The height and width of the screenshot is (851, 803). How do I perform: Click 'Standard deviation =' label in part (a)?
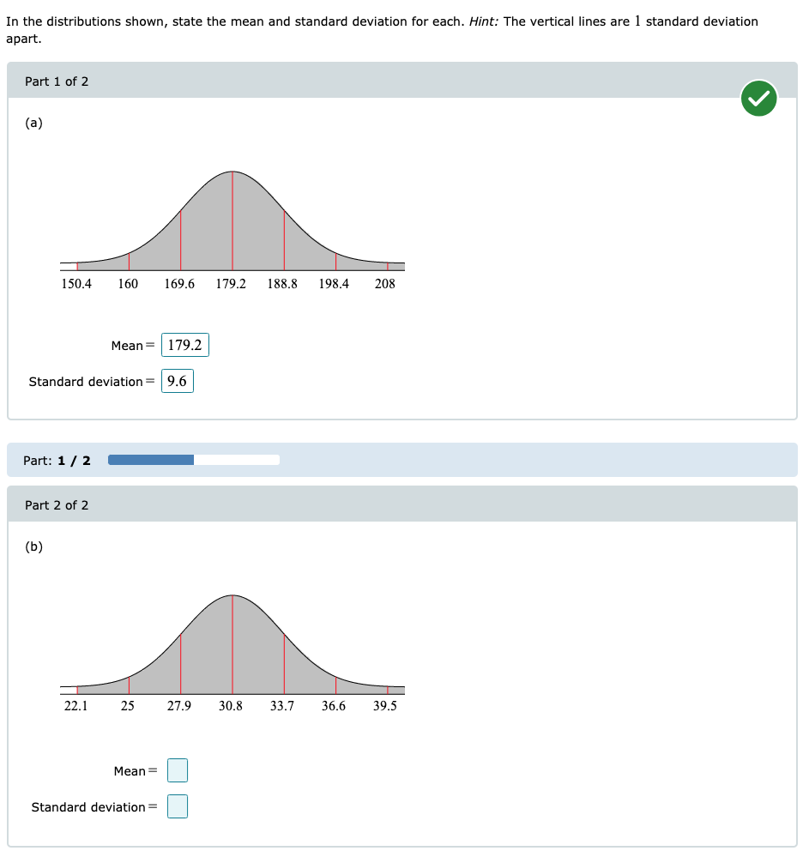[x=92, y=382]
